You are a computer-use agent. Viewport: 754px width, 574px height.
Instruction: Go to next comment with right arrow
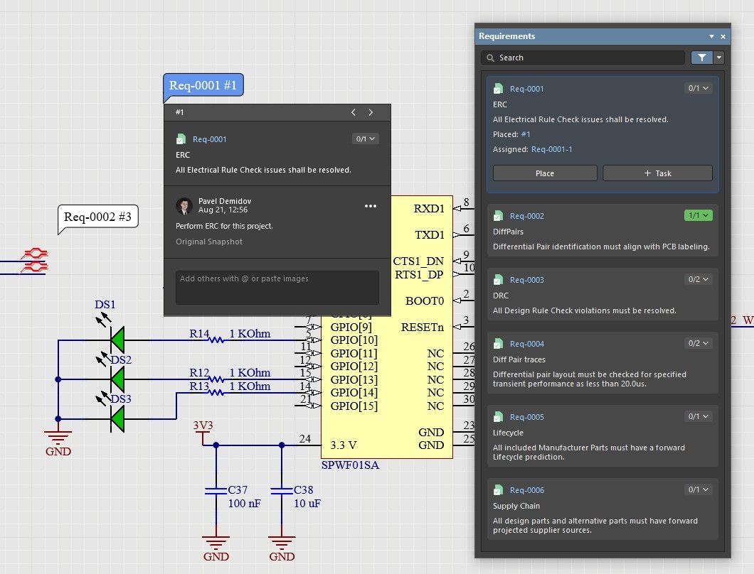(x=371, y=112)
